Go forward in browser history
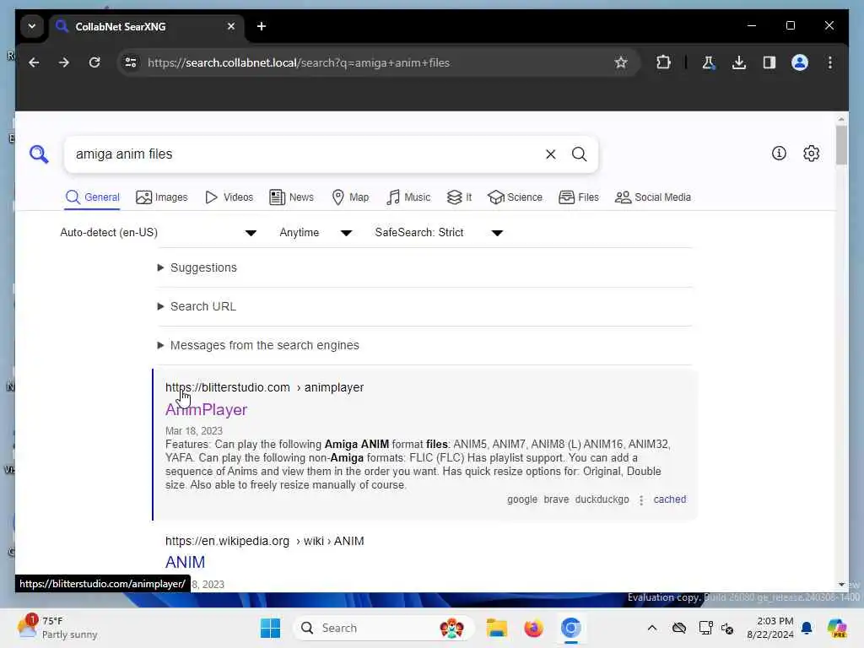864x648 pixels. point(64,62)
